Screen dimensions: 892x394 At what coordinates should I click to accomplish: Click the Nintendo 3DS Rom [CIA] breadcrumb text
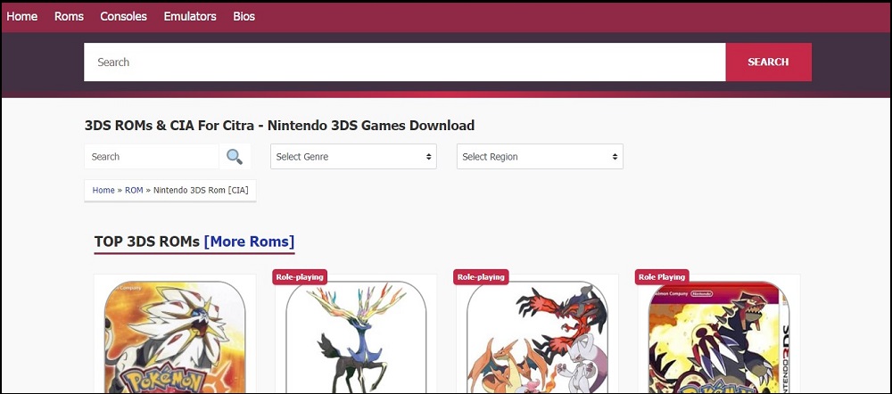coord(201,190)
